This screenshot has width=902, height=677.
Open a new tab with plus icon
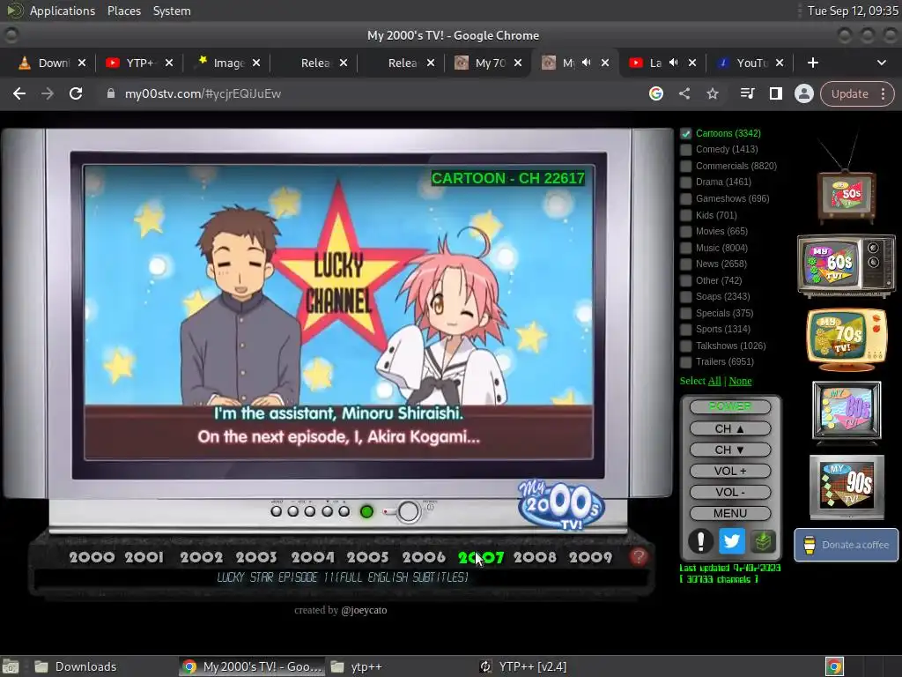(x=813, y=63)
